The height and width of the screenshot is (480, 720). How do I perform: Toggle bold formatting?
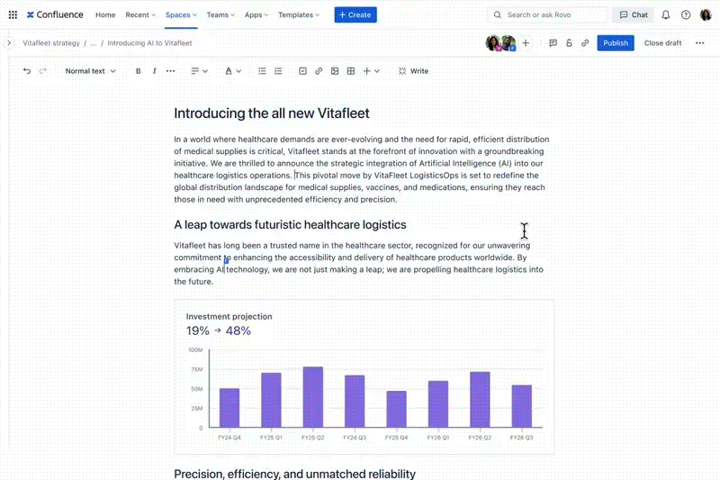(139, 71)
